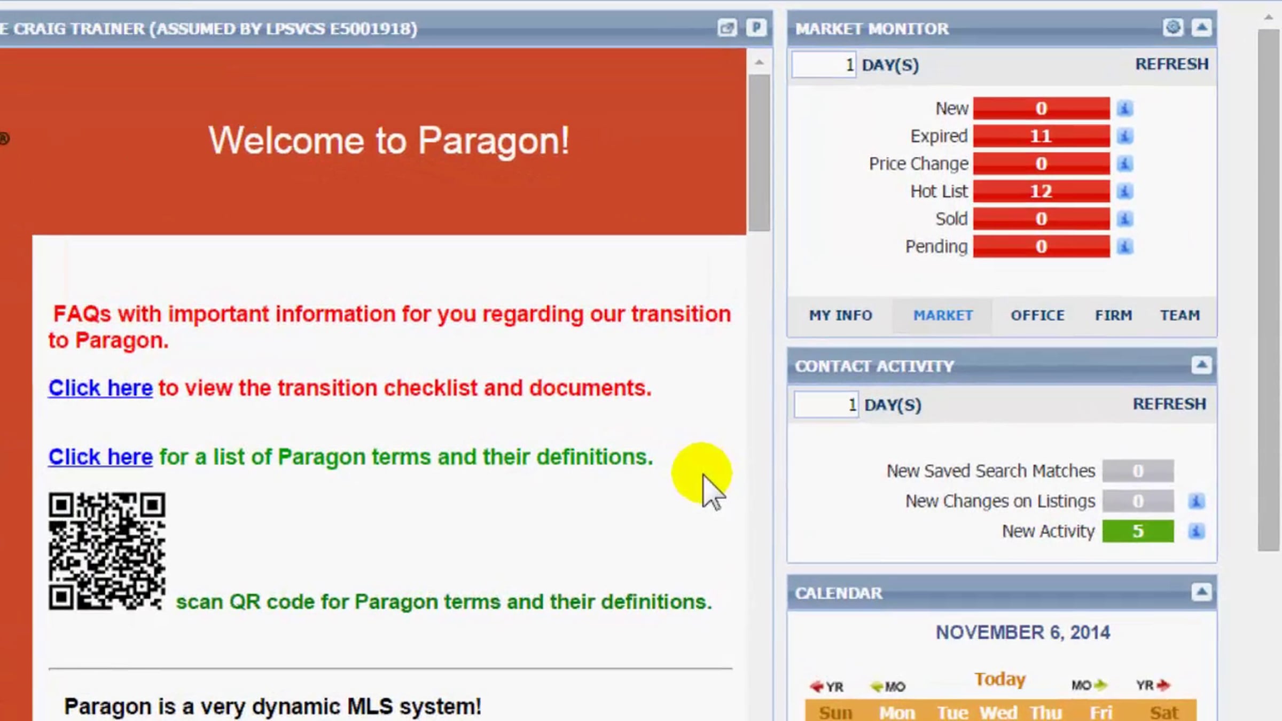Screen dimensions: 1282x721
Task: Click info icon beside Pending count
Action: tap(1124, 247)
